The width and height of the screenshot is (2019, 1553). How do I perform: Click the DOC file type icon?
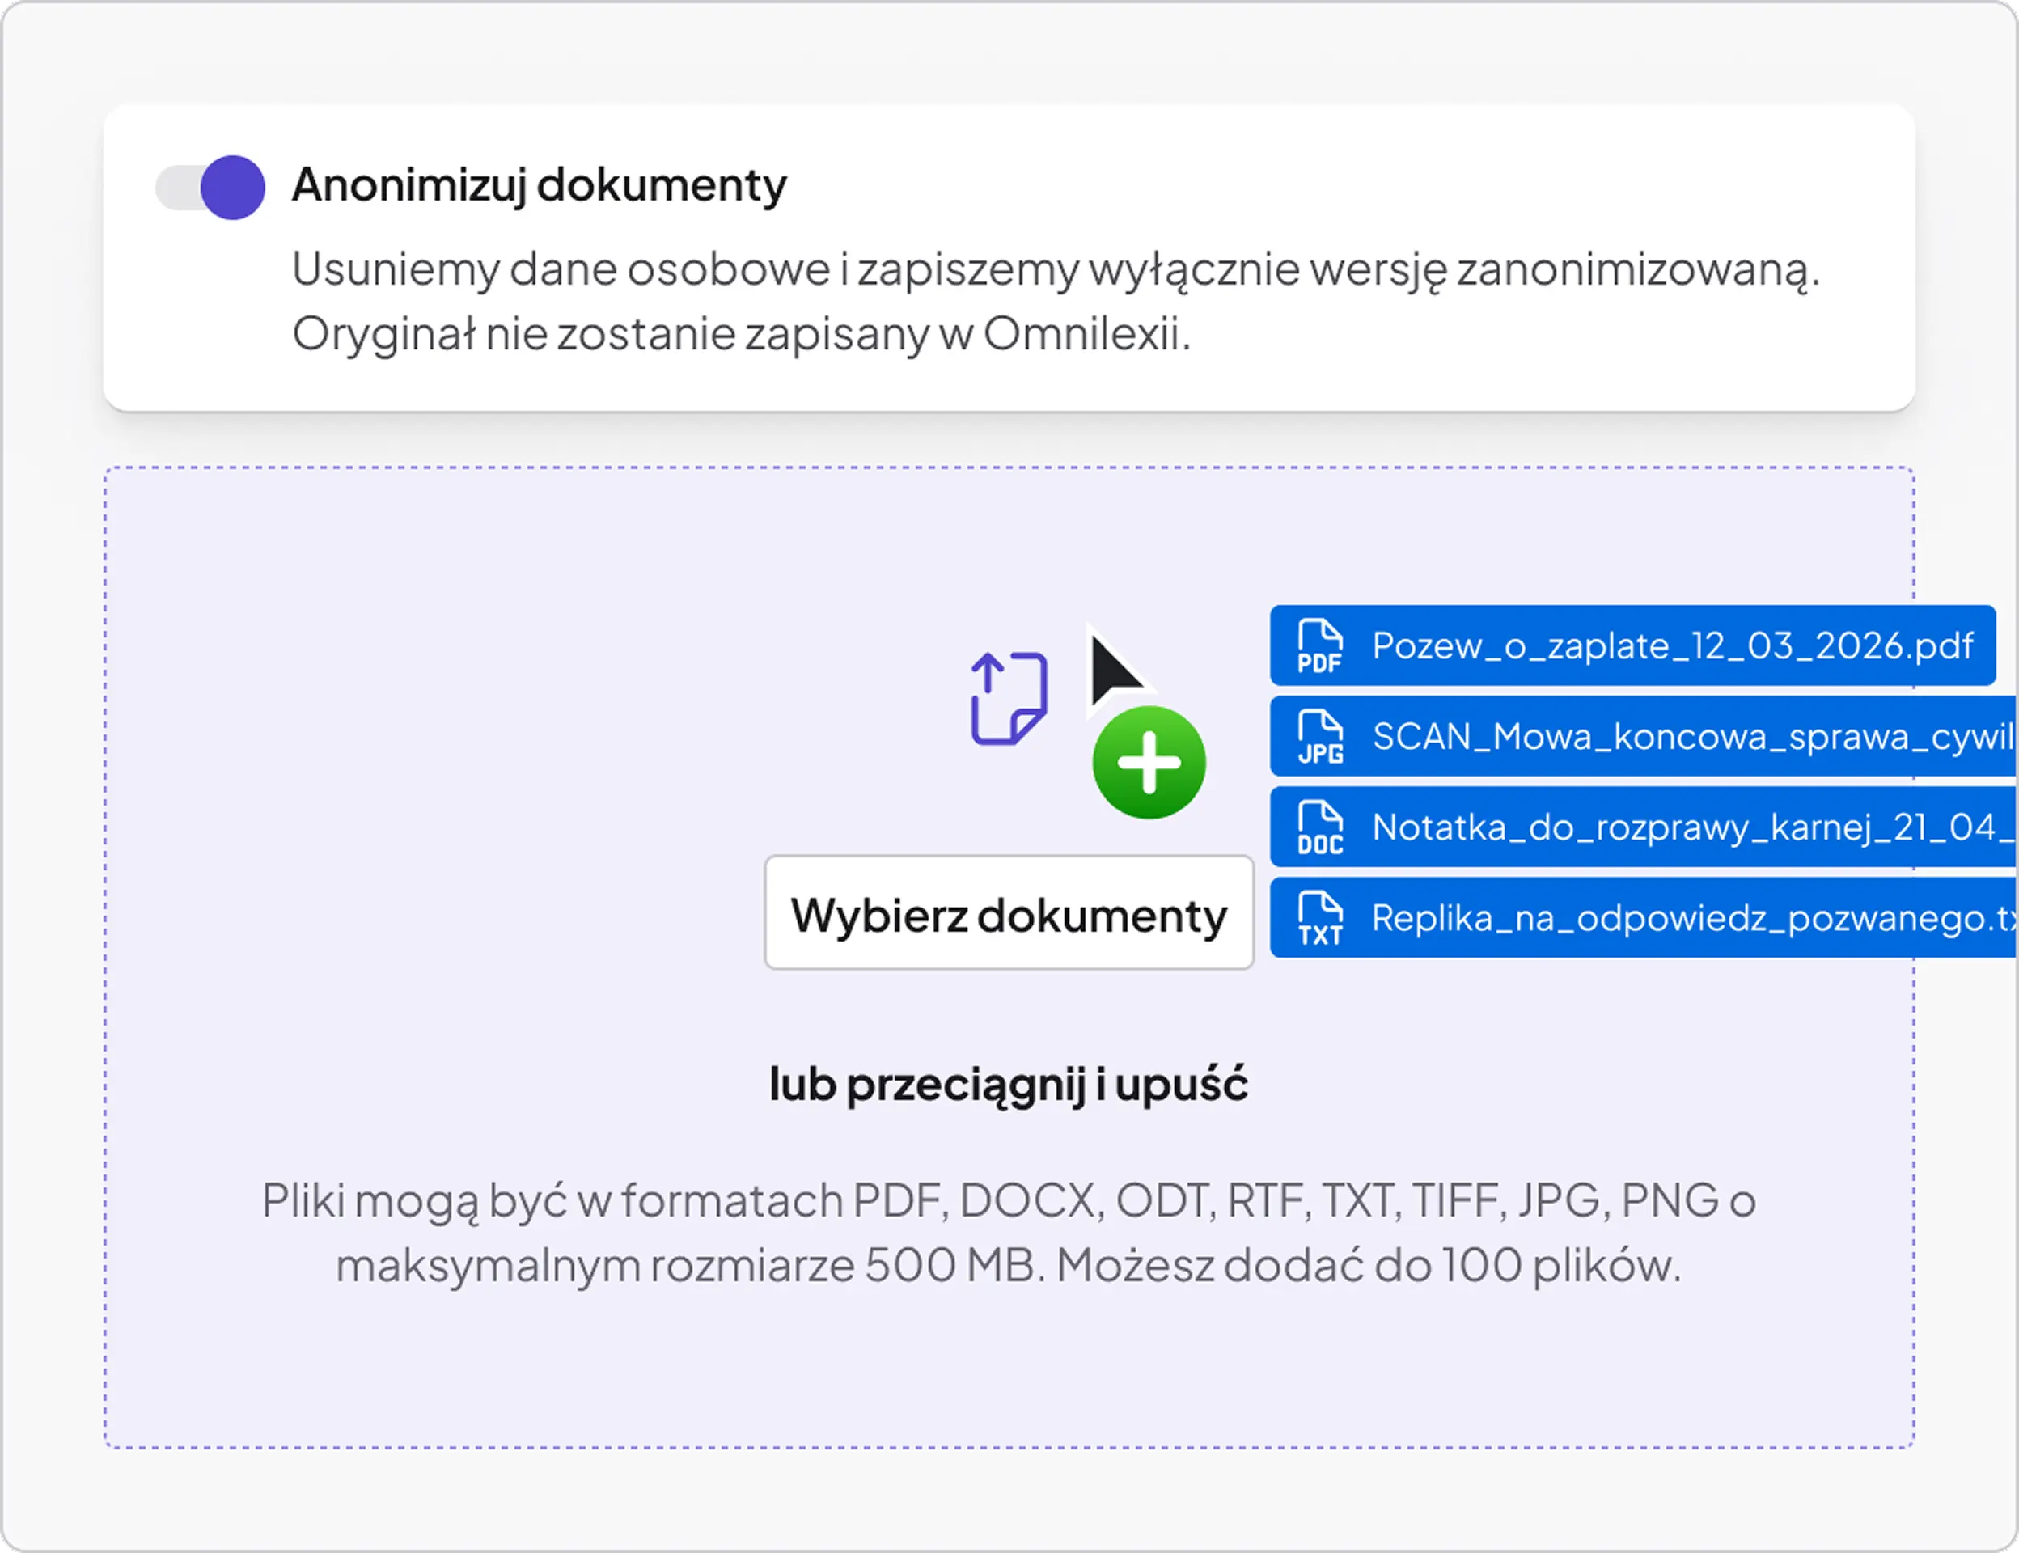click(1320, 827)
